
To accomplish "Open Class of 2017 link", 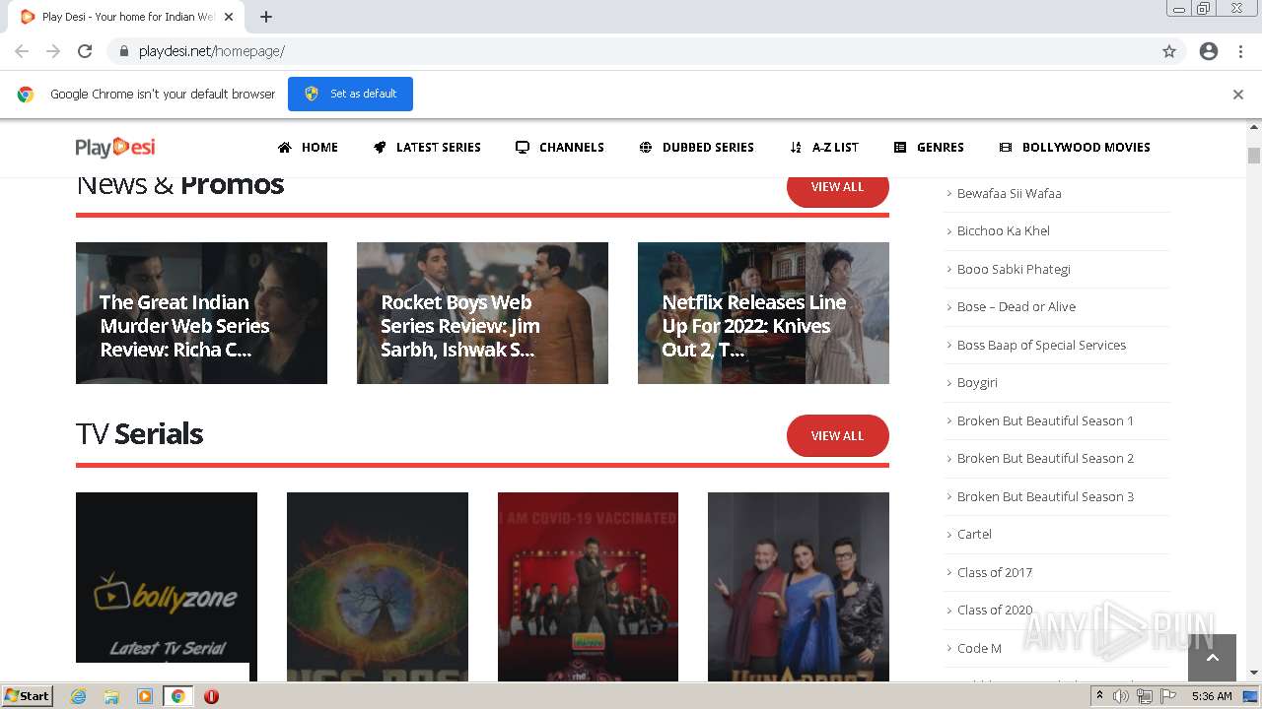I will coord(994,572).
